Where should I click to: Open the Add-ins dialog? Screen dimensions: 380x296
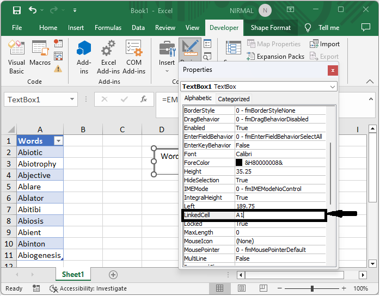84,58
